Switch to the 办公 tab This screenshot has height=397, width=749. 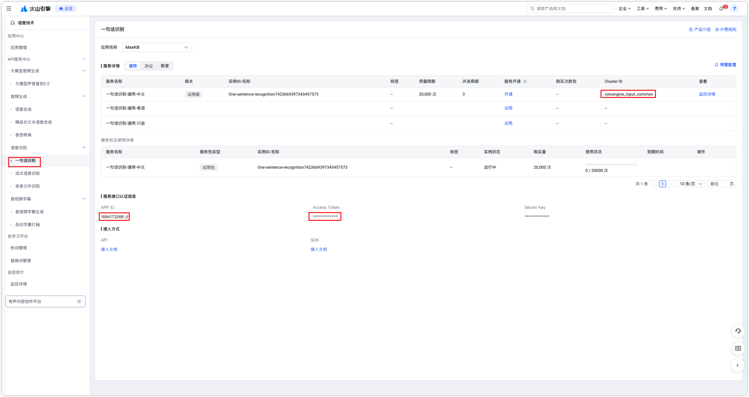(x=149, y=66)
